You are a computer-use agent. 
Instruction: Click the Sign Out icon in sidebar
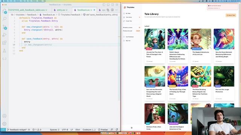[x=124, y=41]
